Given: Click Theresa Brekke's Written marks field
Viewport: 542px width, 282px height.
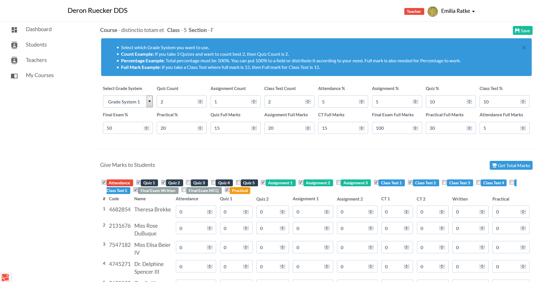Looking at the screenshot, I should [x=470, y=212].
